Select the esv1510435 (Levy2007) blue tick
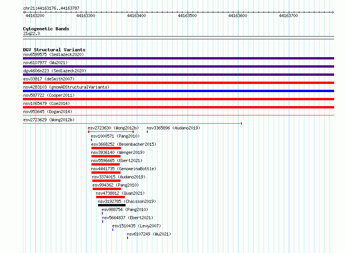 coord(113,230)
